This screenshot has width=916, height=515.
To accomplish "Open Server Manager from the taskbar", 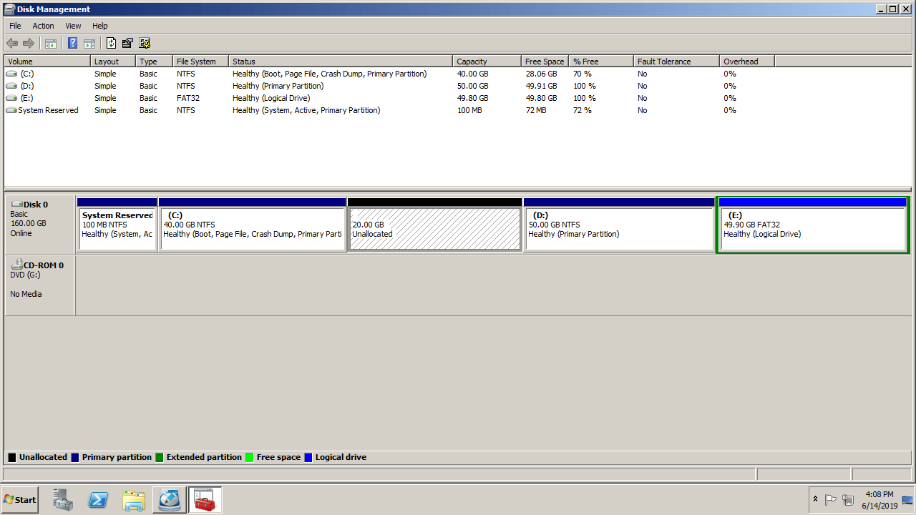I will (63, 500).
